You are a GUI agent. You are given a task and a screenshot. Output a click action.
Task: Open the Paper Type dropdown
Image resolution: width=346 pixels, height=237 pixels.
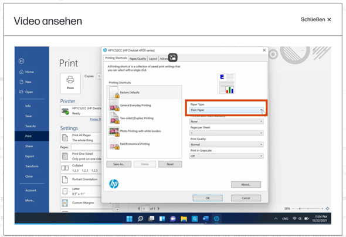point(226,110)
